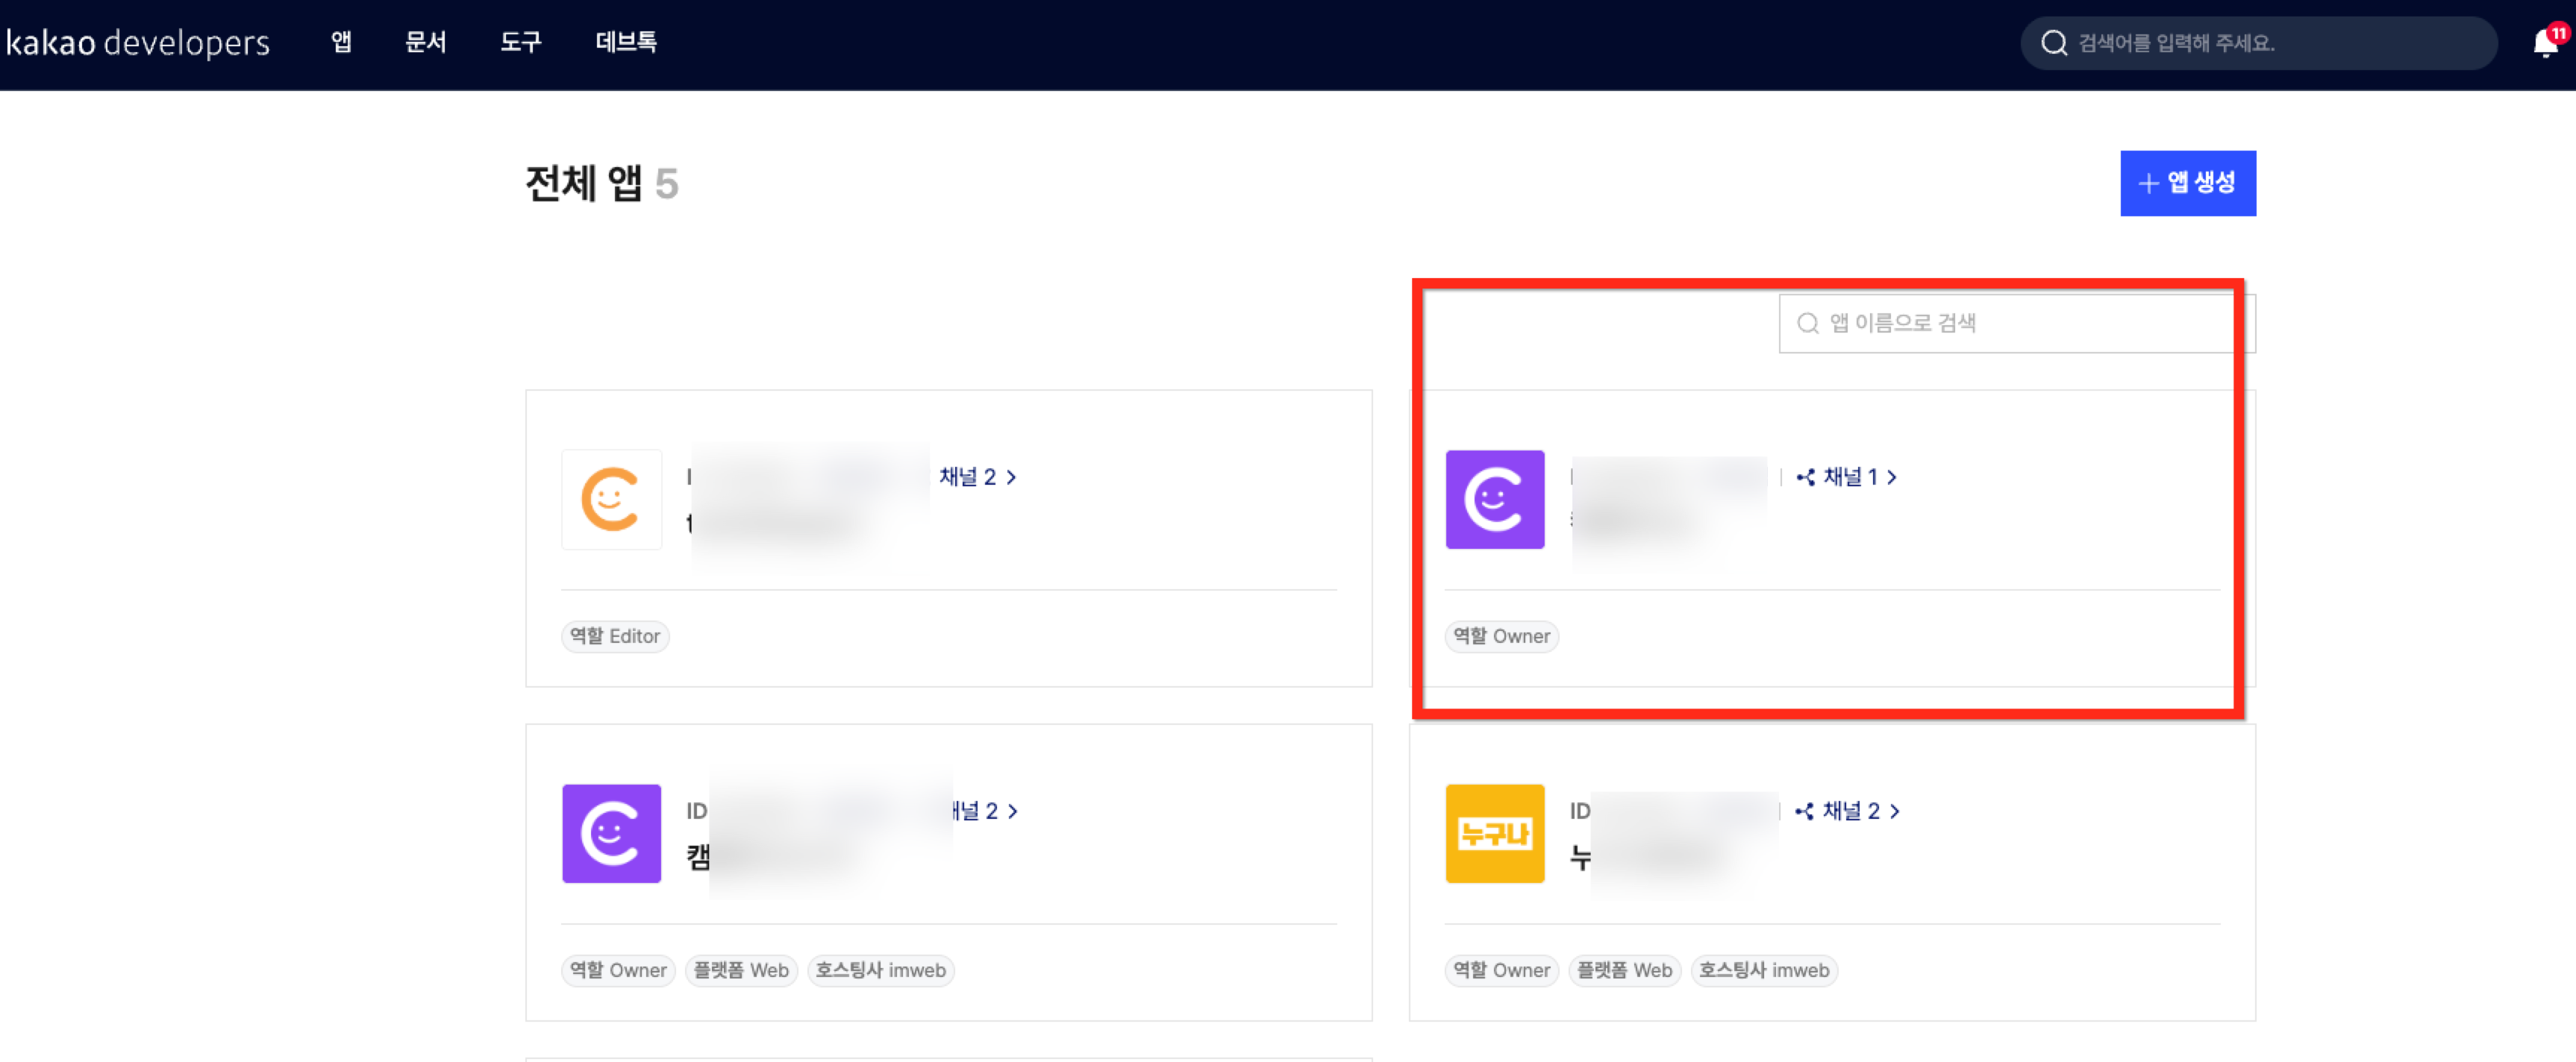Click the share icon beside 채널 1
Image resolution: width=2576 pixels, height=1062 pixels.
pos(1806,477)
